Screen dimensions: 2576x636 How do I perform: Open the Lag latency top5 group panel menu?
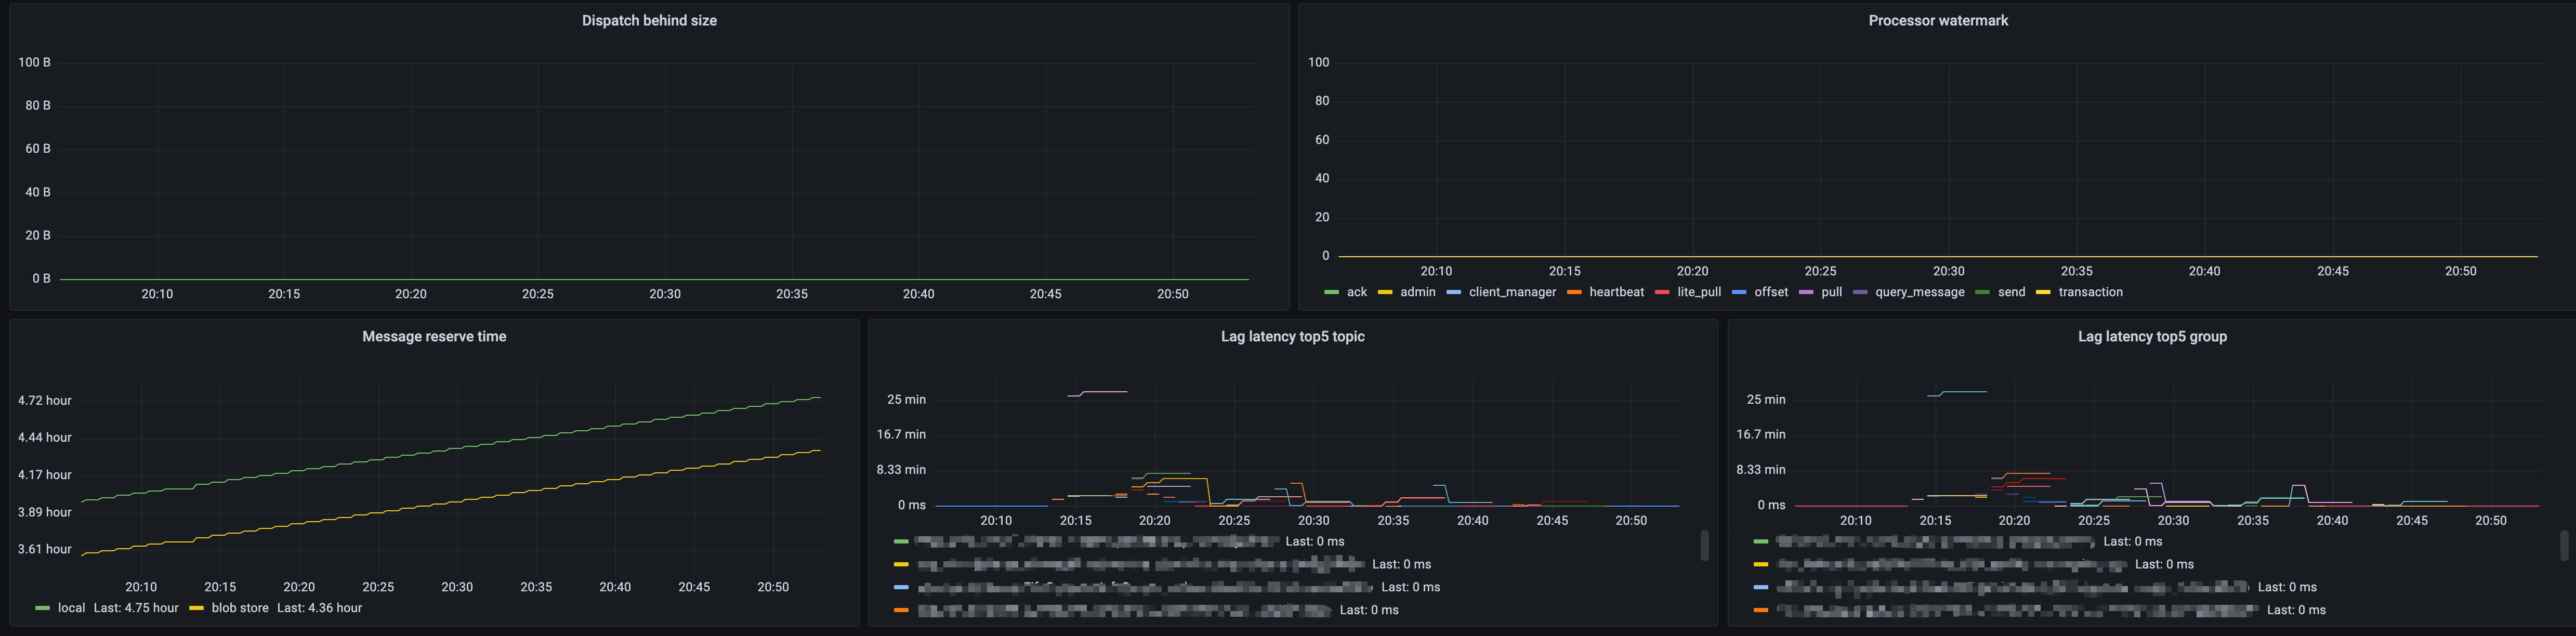coord(2152,336)
